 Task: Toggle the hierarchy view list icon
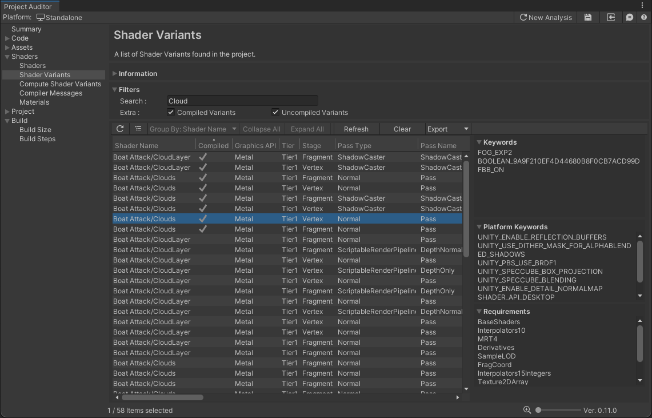(138, 129)
